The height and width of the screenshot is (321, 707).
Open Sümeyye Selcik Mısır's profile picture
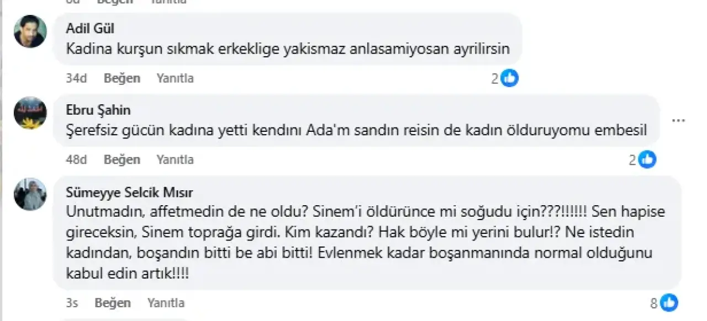30,194
